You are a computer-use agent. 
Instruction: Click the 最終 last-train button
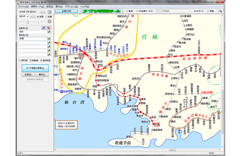(x=42, y=75)
